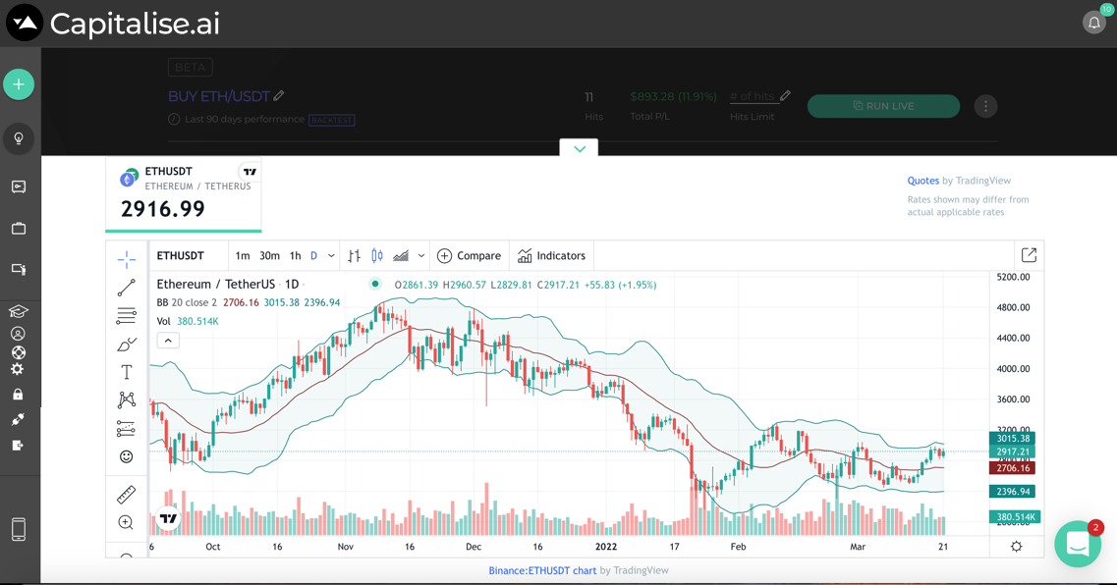Open the Binance:ETHUSDT chart link
Viewport: 1117px width, 585px height.
542,570
